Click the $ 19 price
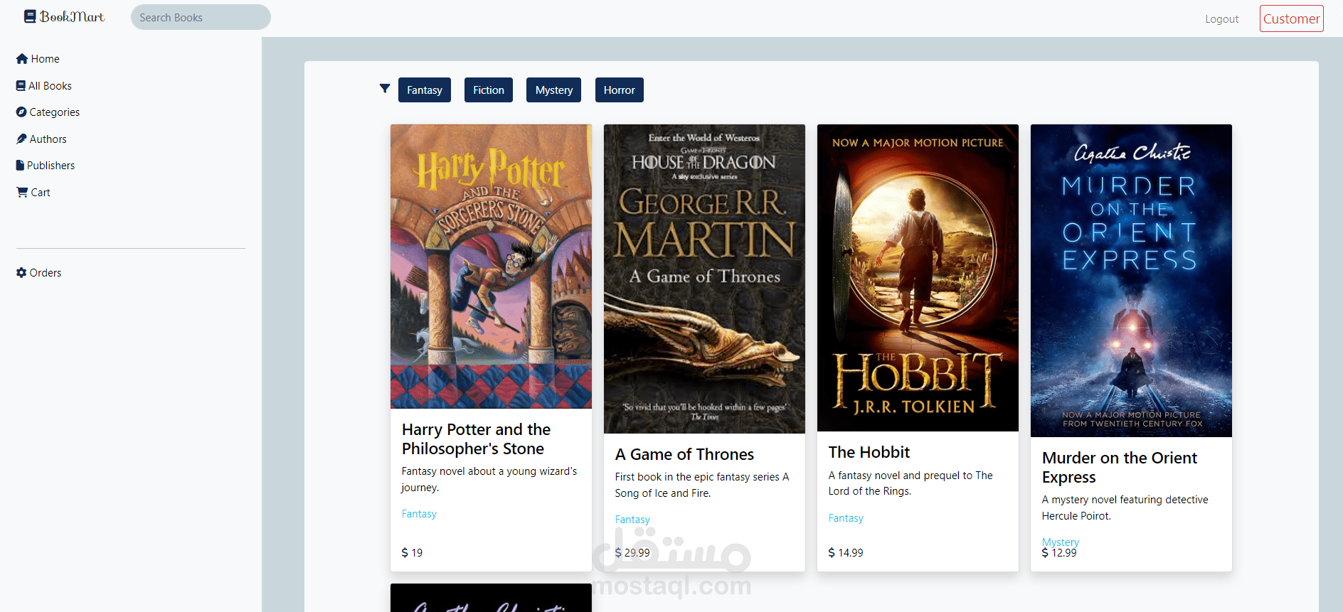Viewport: 1343px width, 612px height. tap(412, 552)
